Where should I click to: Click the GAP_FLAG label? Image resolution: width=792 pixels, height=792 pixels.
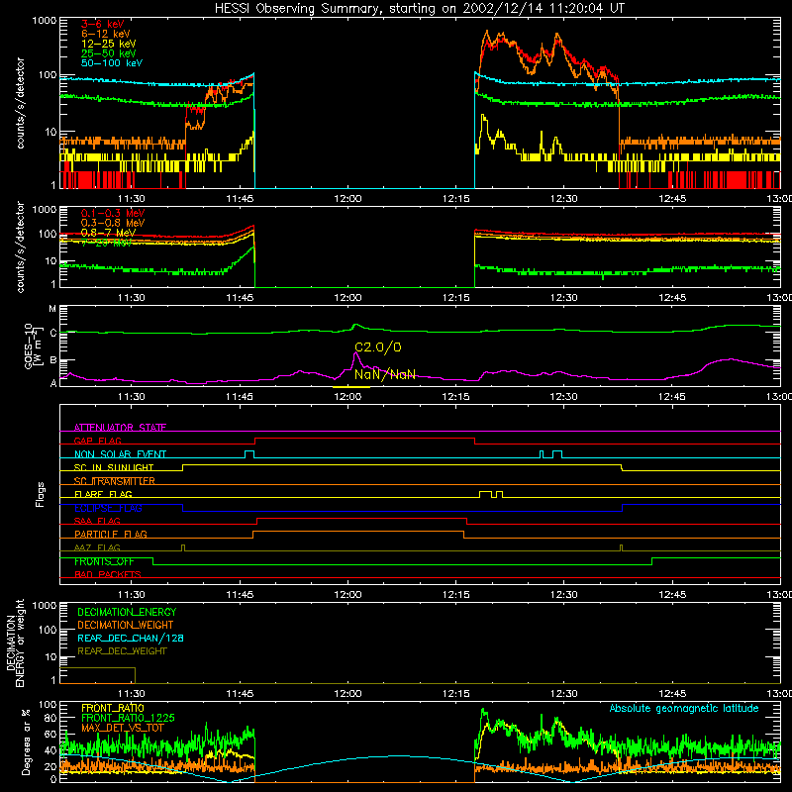click(97, 441)
